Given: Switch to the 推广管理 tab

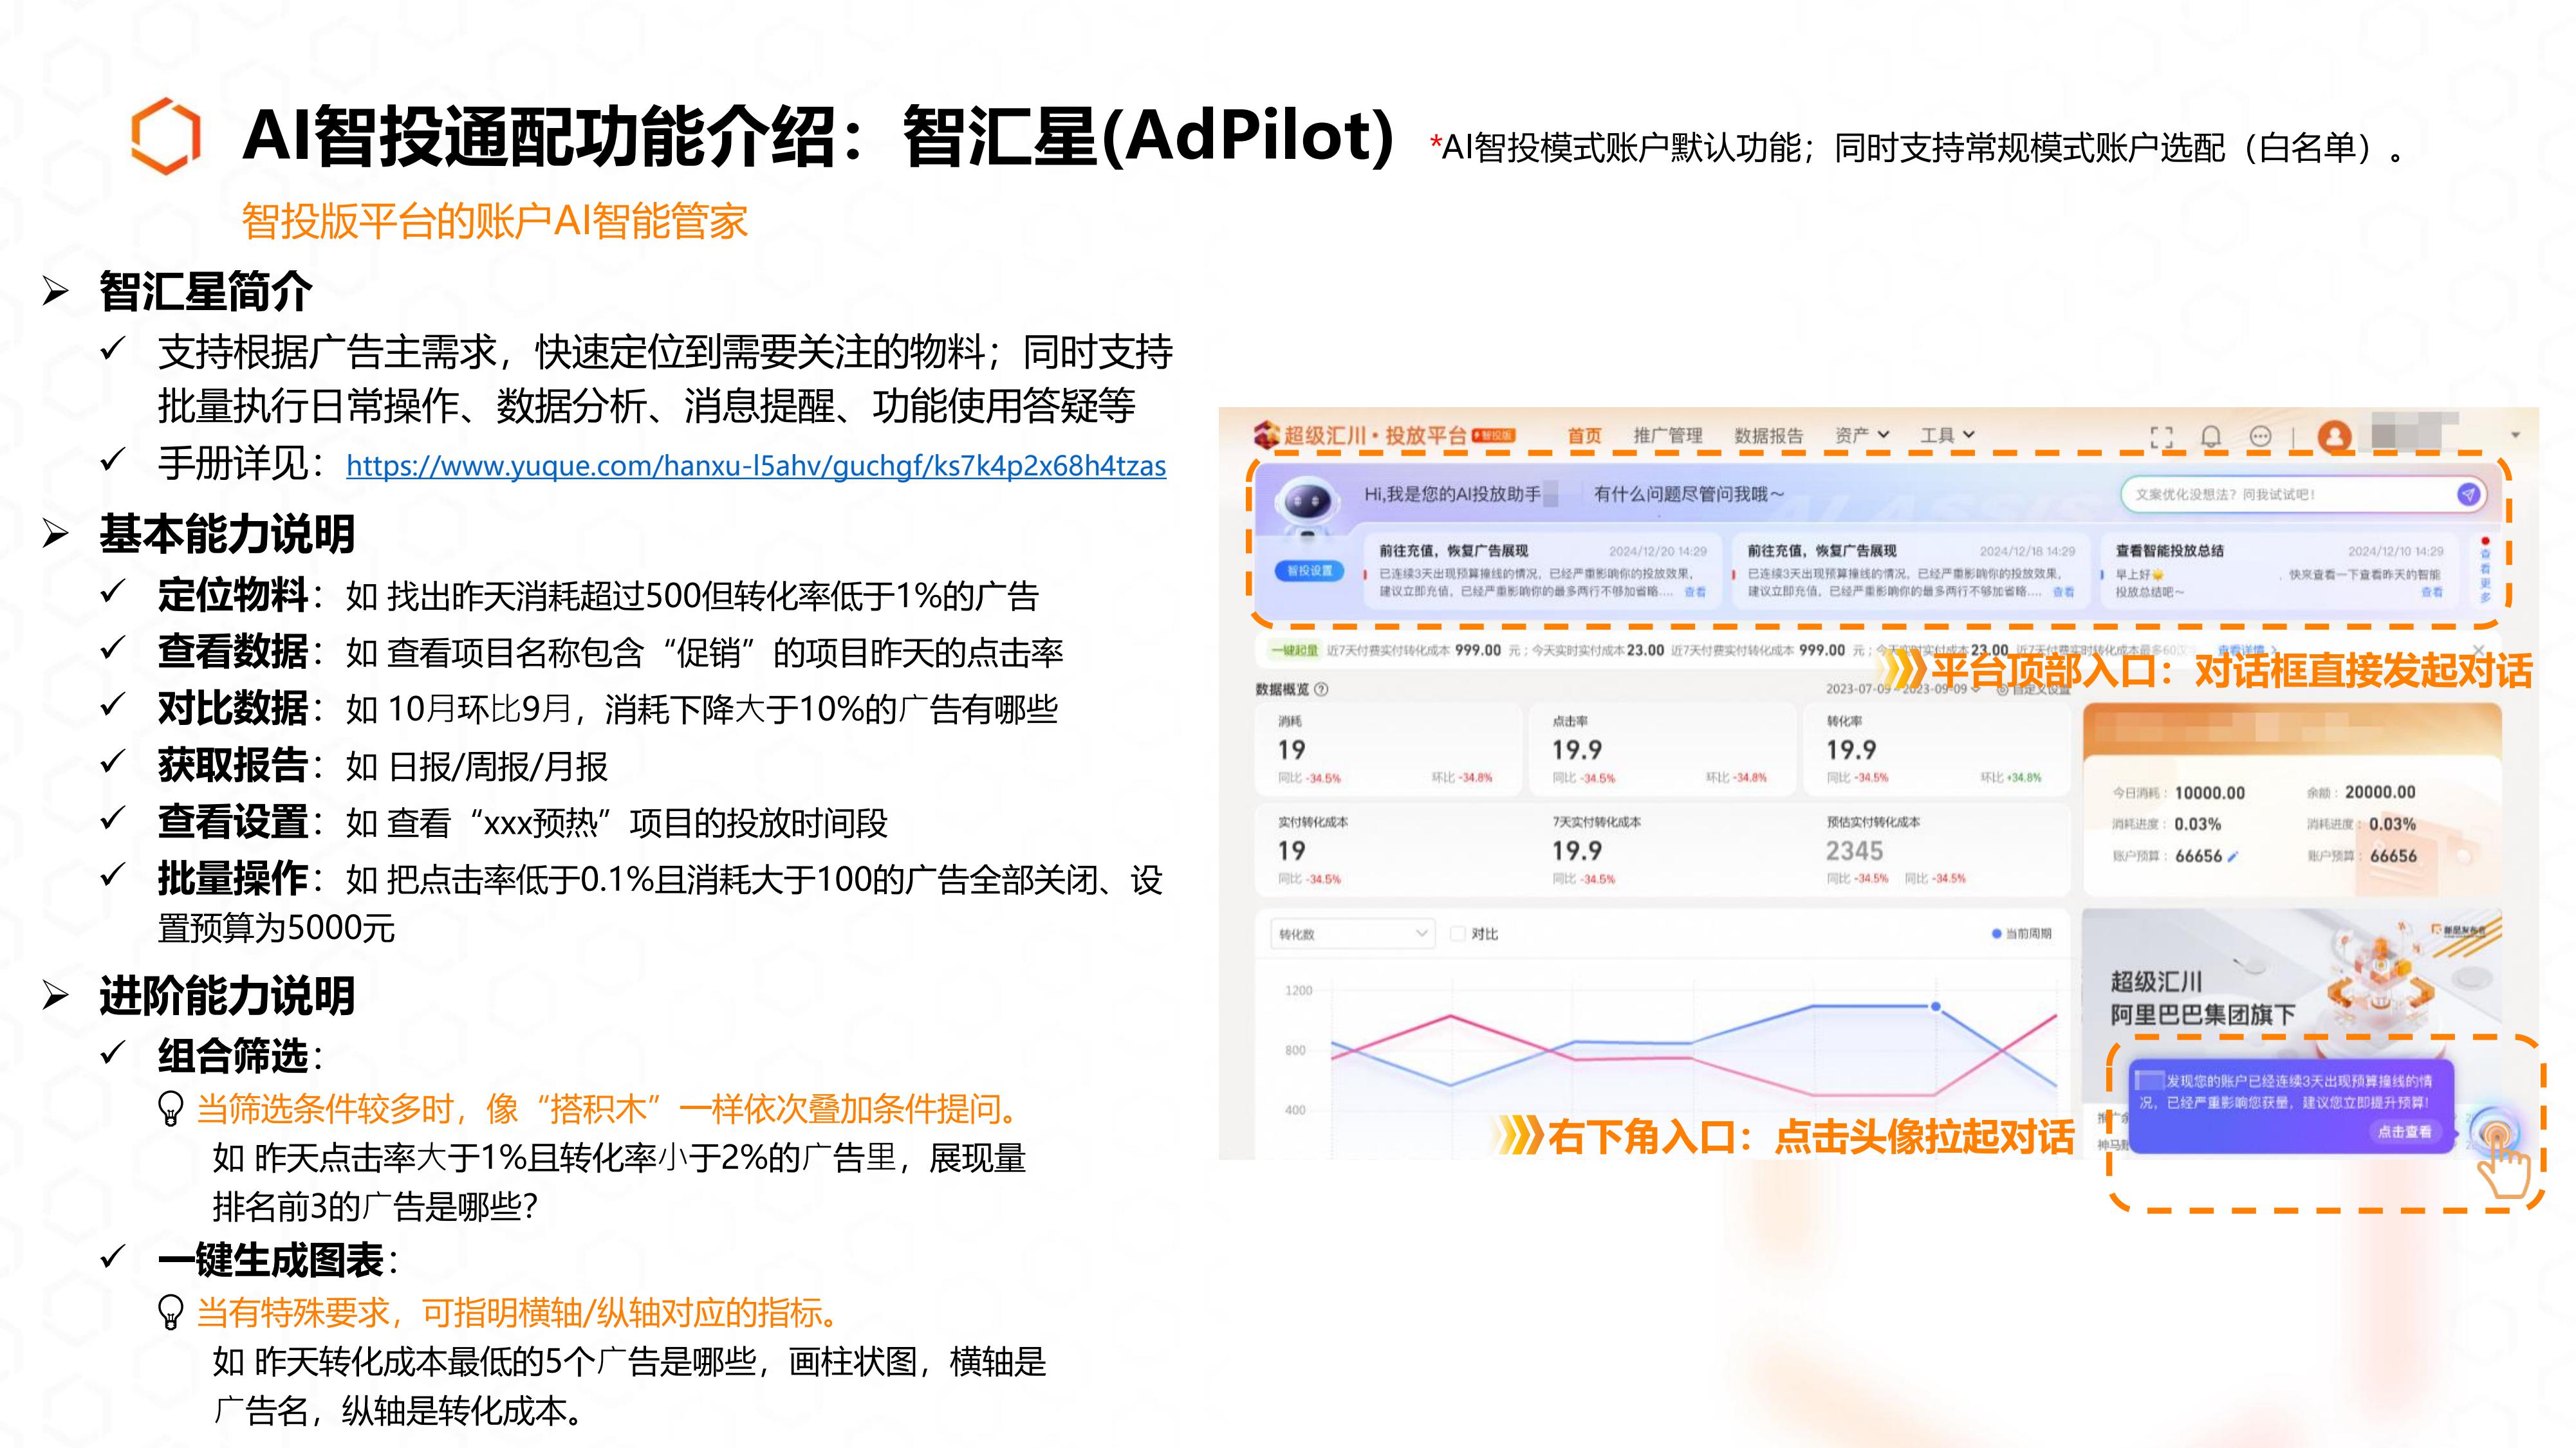Looking at the screenshot, I should coord(1667,435).
